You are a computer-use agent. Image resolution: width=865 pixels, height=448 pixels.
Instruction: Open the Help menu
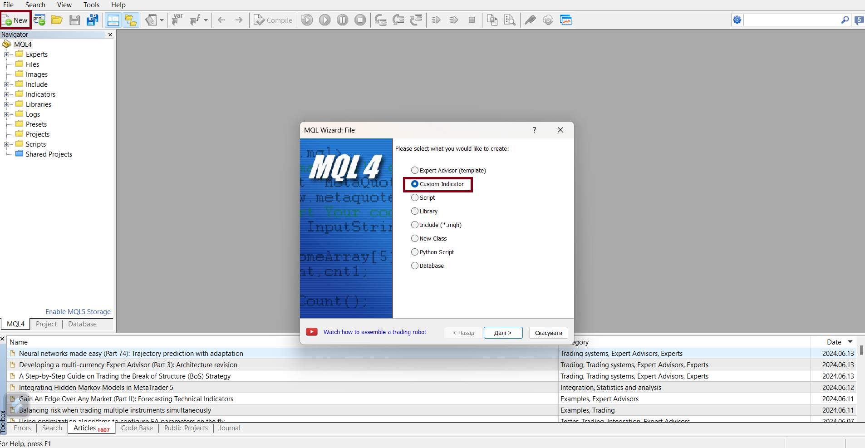pyautogui.click(x=118, y=5)
